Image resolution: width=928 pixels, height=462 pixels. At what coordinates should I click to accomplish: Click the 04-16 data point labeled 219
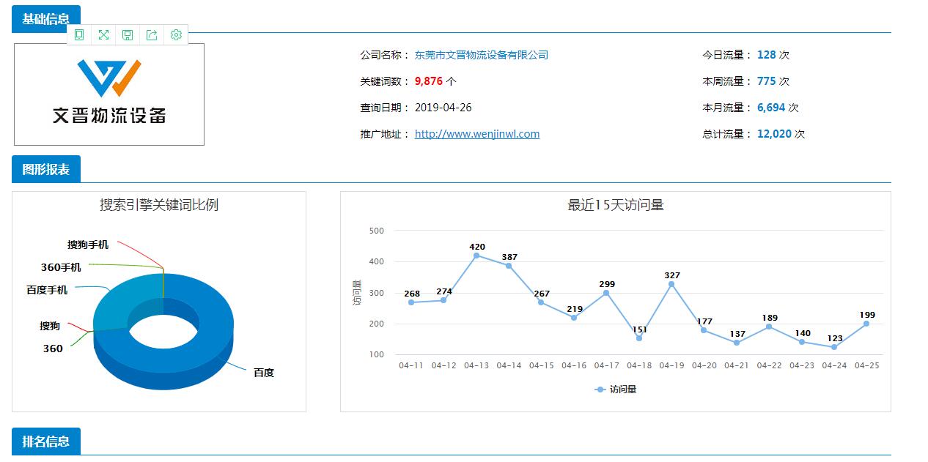[x=574, y=318]
